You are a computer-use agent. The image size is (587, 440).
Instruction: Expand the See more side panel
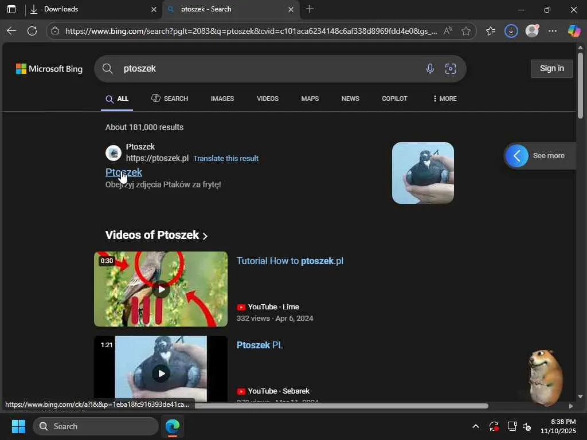(x=539, y=156)
